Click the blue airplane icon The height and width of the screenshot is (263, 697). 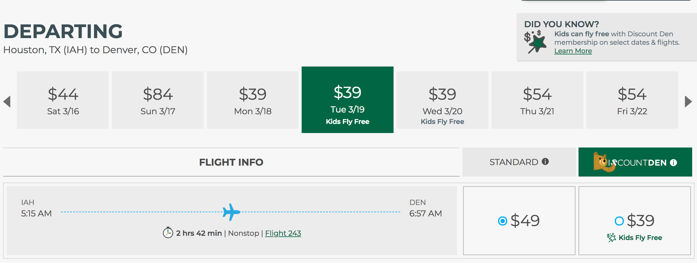pyautogui.click(x=231, y=212)
